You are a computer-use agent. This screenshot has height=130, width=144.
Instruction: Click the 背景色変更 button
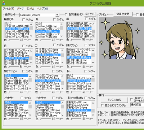click(x=123, y=14)
